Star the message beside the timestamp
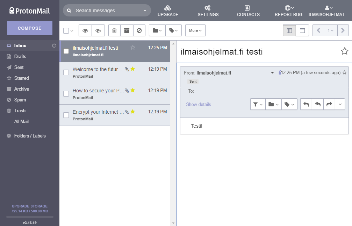The image size is (352, 226). pyautogui.click(x=344, y=72)
